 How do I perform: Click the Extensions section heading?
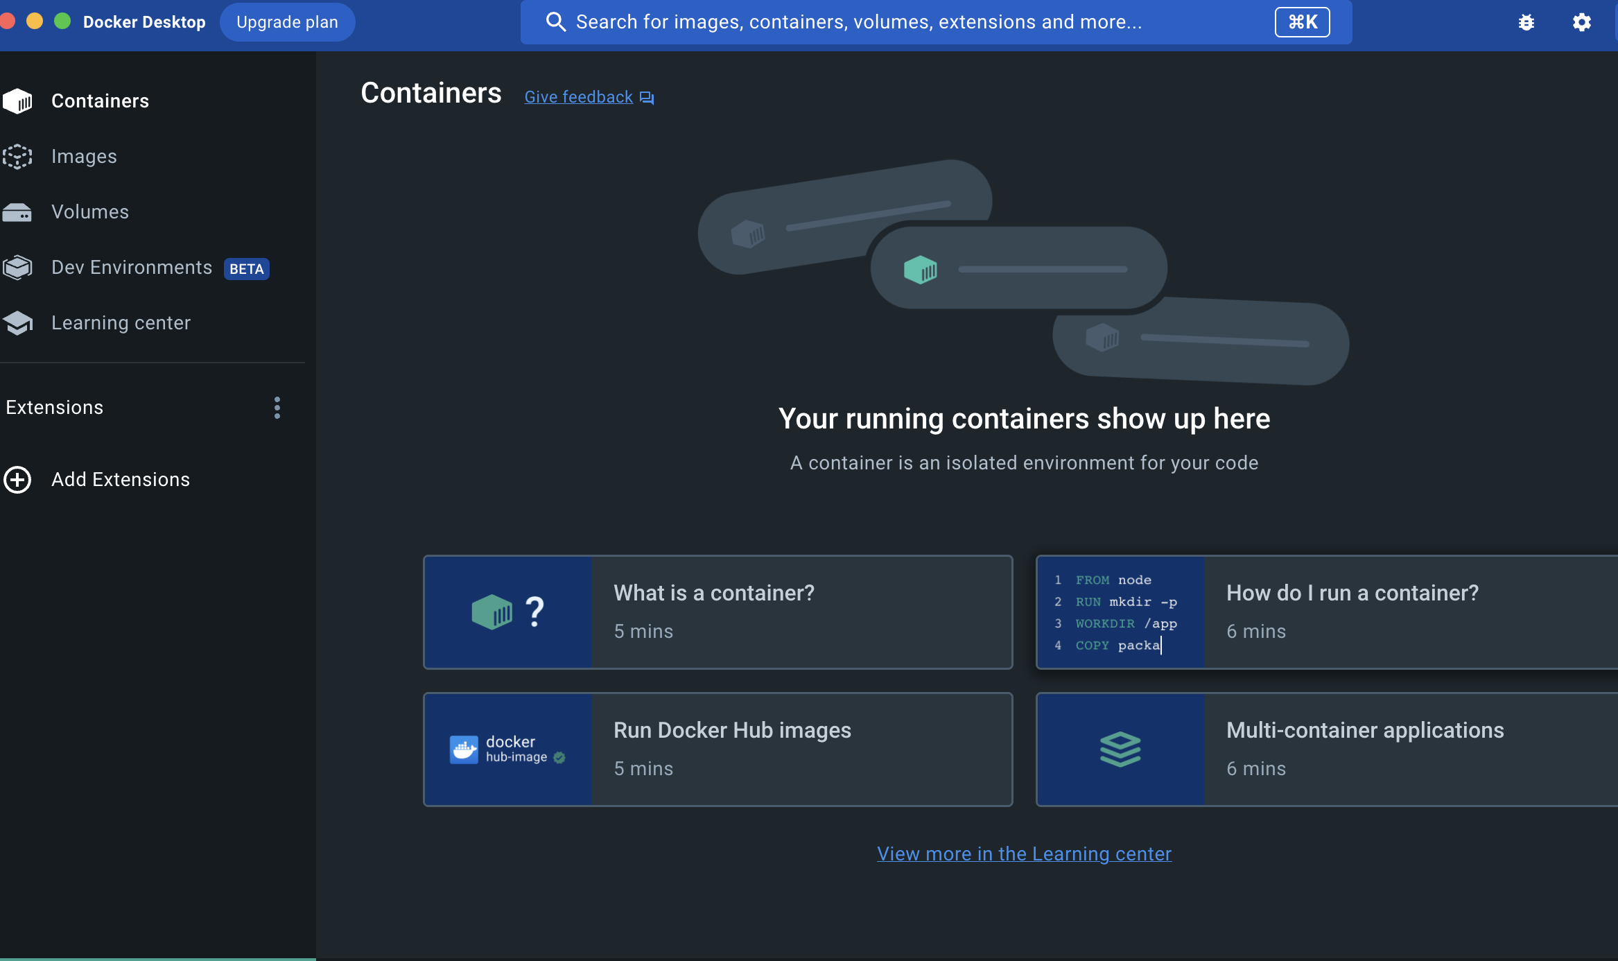[x=55, y=408]
